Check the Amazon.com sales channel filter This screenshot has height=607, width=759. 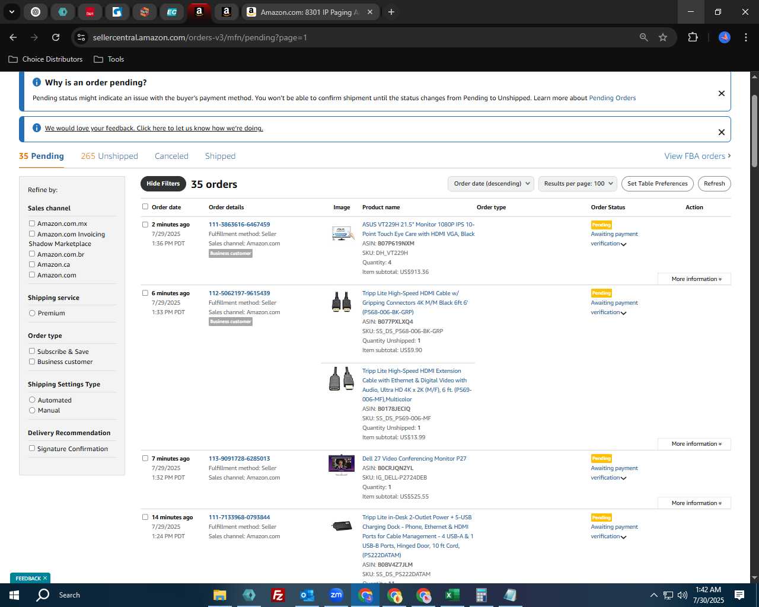coord(32,274)
